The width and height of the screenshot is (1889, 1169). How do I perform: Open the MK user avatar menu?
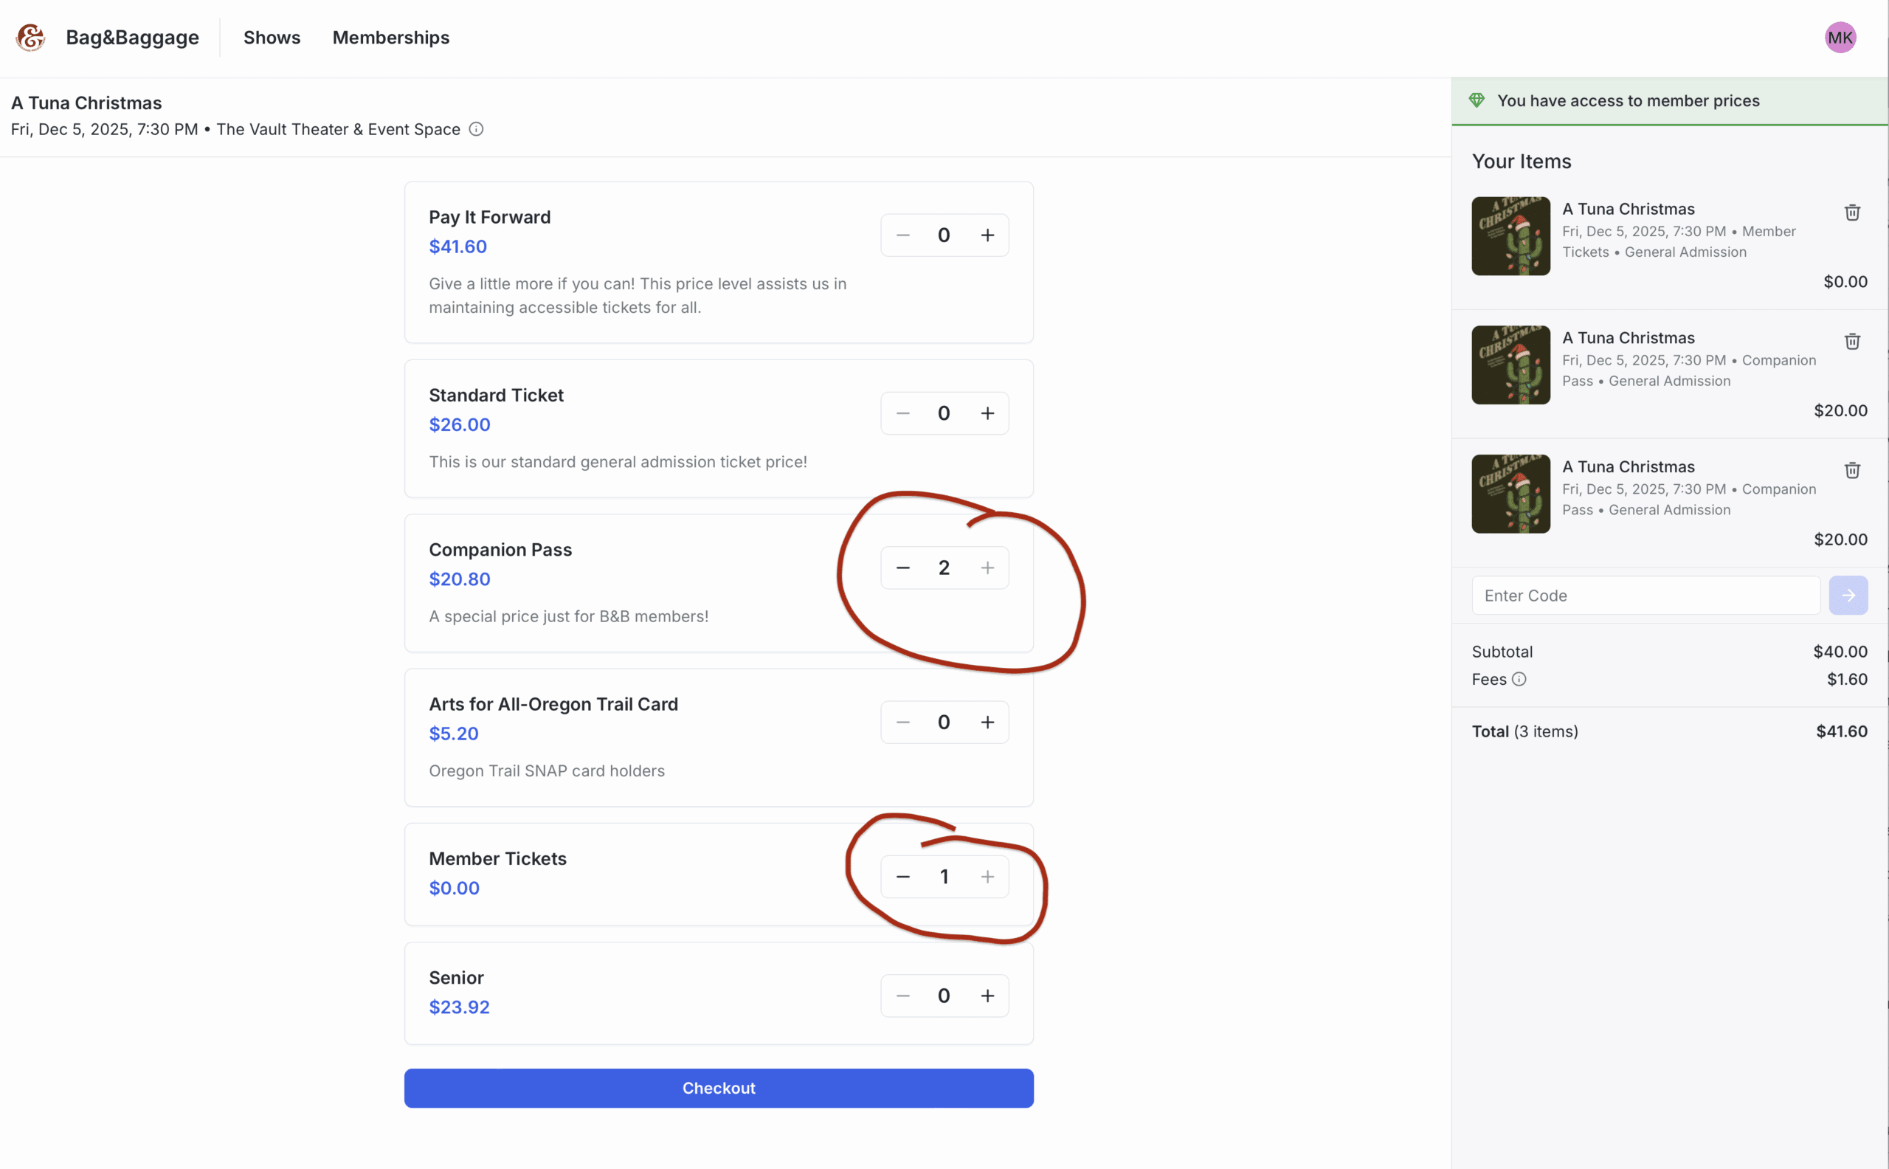1840,37
